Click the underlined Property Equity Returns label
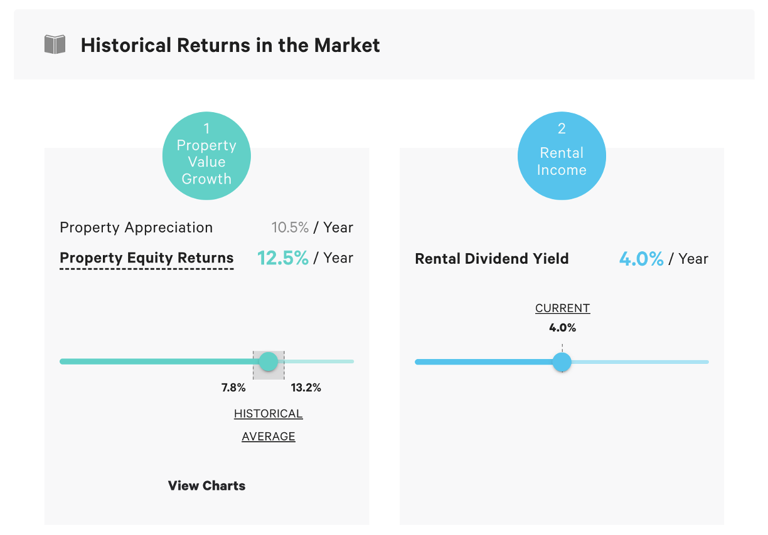768x535 pixels. point(146,258)
